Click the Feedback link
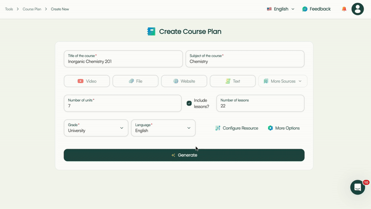This screenshot has width=371, height=209. point(316,9)
